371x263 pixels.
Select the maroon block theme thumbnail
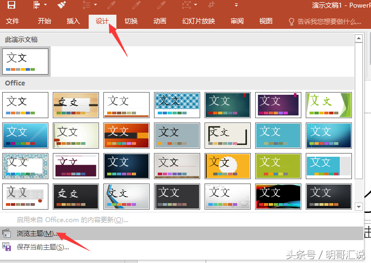[x=76, y=166]
